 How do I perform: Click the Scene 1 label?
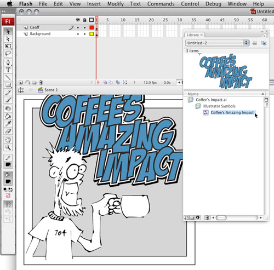tap(51, 90)
